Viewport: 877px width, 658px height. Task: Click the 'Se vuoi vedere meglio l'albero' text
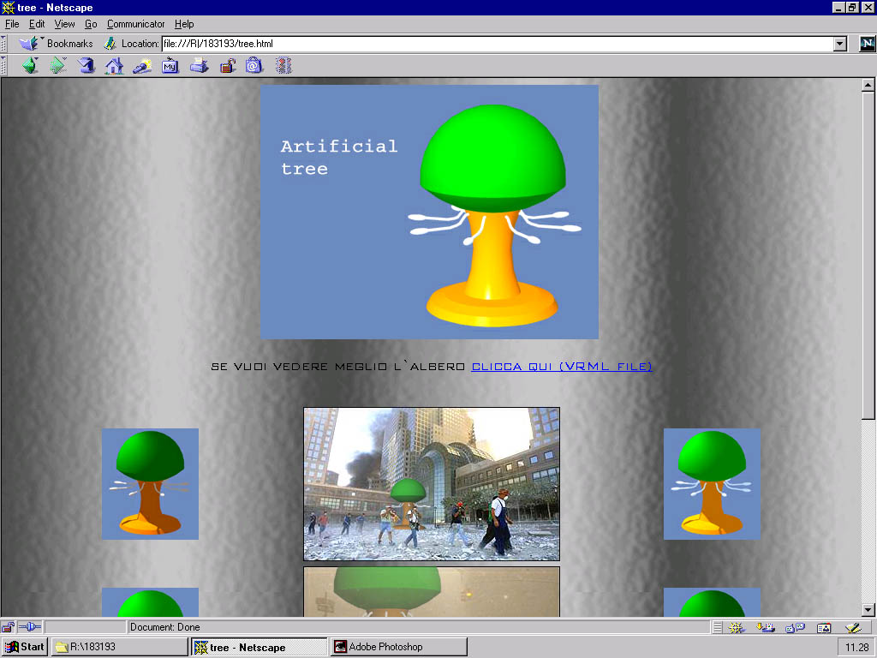(x=337, y=367)
